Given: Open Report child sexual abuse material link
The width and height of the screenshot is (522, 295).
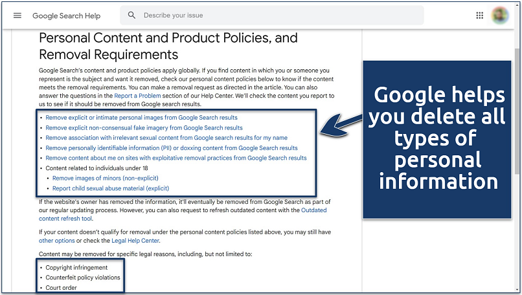Looking at the screenshot, I should pos(110,188).
